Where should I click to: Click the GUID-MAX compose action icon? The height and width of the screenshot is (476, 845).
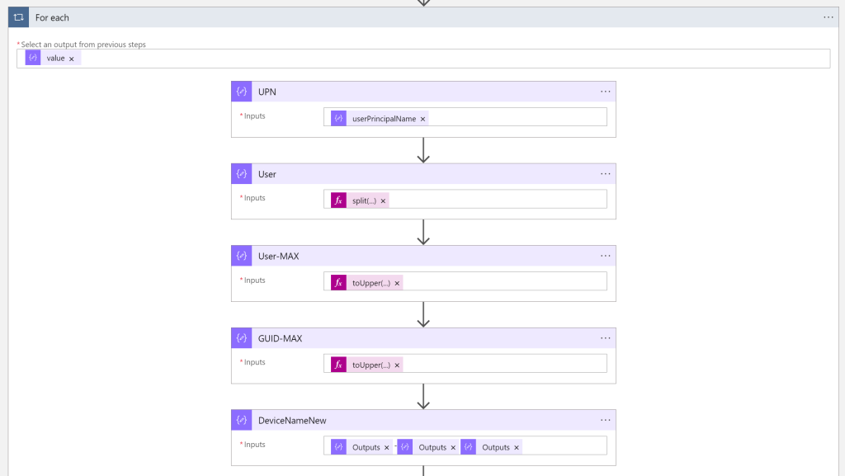[x=242, y=338]
